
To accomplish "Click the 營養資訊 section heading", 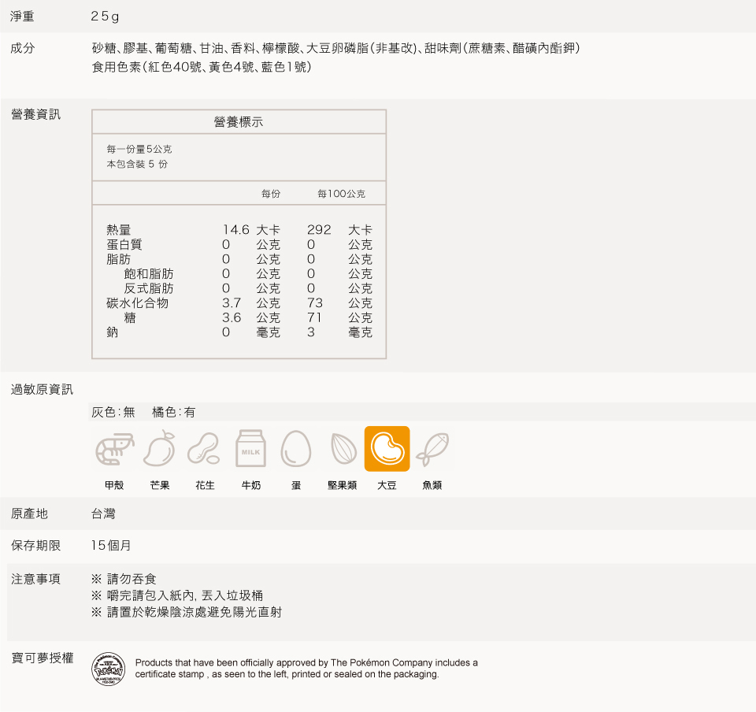I will click(x=35, y=114).
